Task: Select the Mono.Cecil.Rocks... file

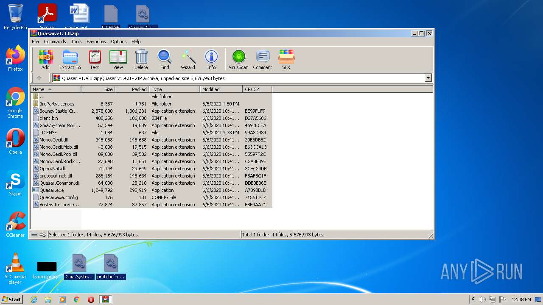Action: click(151, 161)
